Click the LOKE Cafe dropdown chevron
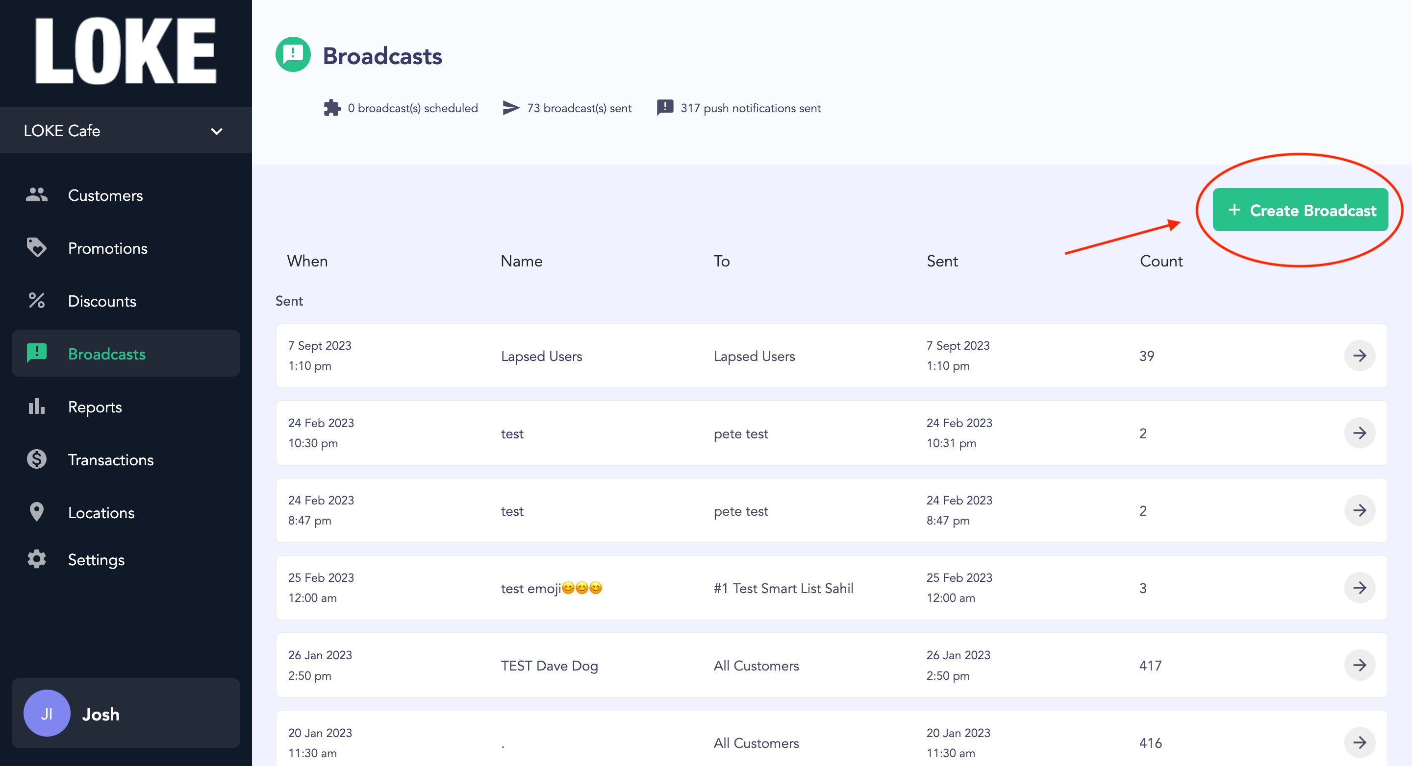This screenshot has width=1412, height=766. (217, 131)
